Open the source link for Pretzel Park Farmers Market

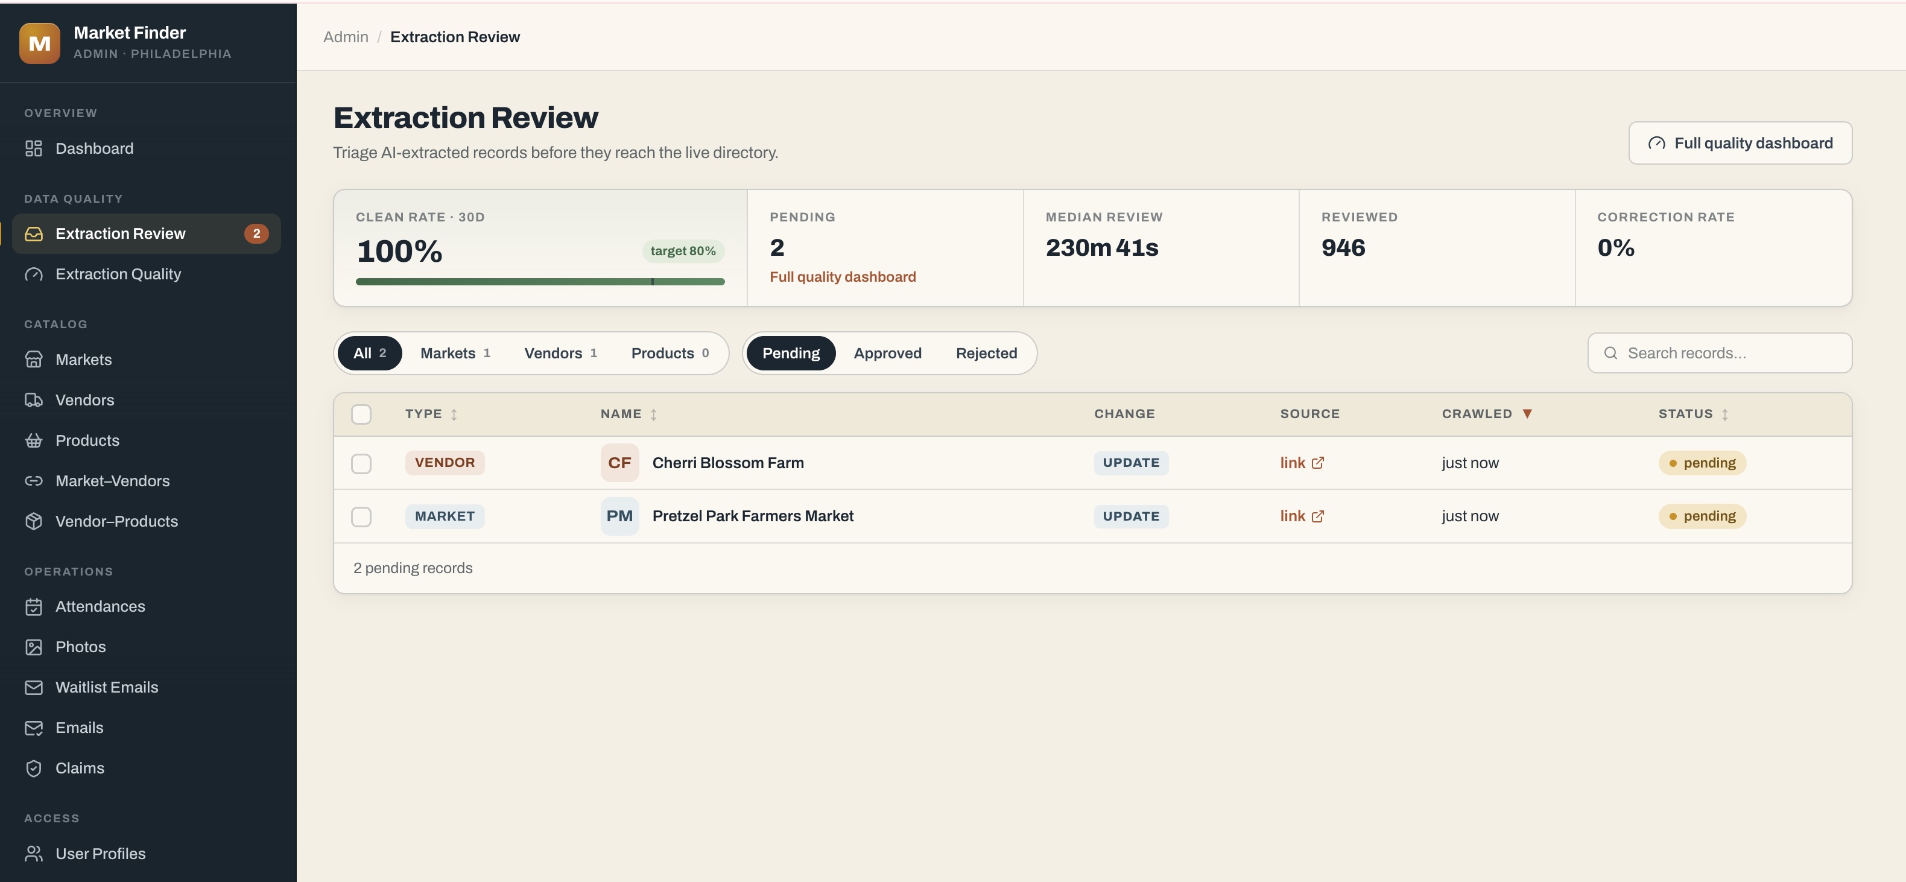click(x=1302, y=516)
